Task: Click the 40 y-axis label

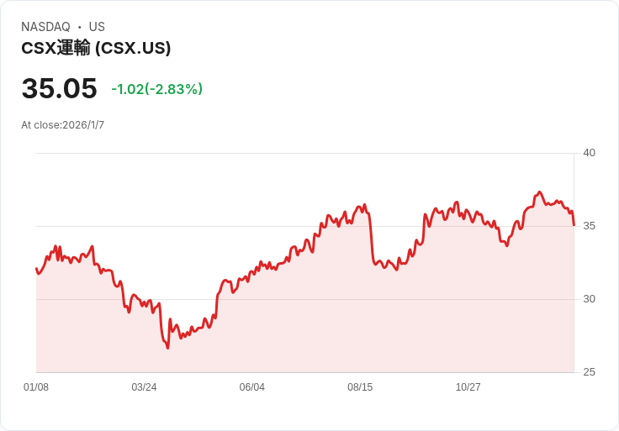Action: (589, 153)
